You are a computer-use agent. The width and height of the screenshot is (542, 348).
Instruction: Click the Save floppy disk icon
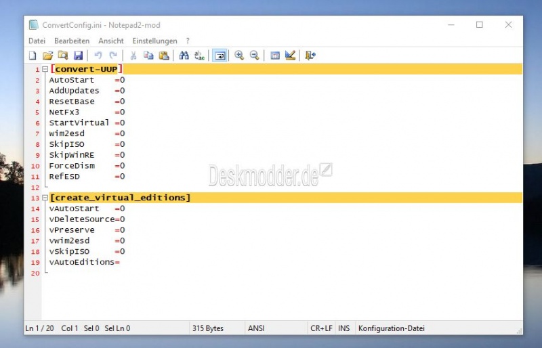(x=78, y=56)
